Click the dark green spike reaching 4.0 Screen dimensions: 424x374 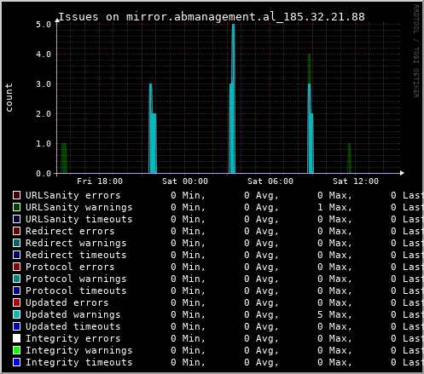click(309, 69)
